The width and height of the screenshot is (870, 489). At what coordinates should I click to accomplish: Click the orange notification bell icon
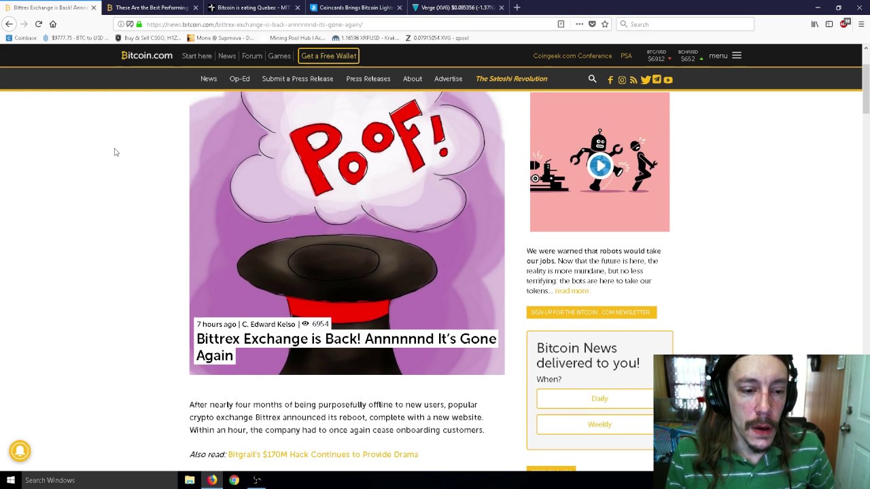[x=20, y=451]
